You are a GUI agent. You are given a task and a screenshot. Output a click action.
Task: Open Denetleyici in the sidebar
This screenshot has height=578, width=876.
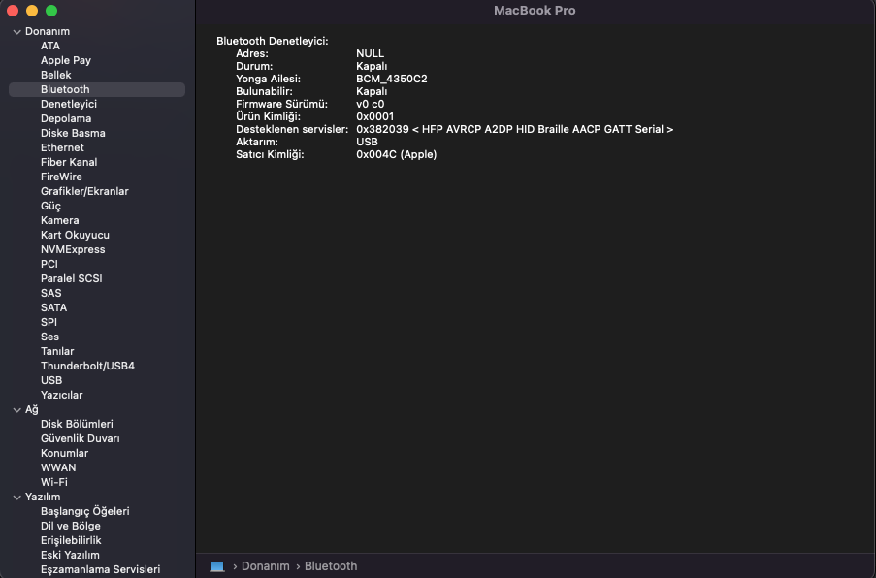coord(69,104)
